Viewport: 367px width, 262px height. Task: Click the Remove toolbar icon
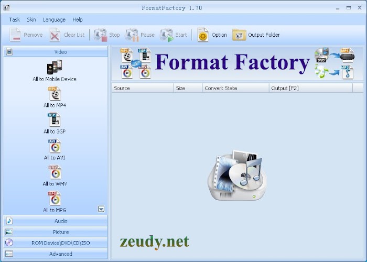click(15, 35)
